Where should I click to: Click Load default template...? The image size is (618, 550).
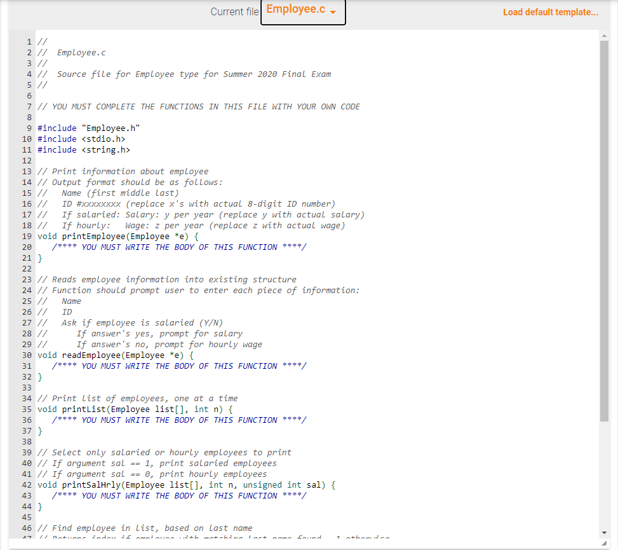pyautogui.click(x=550, y=11)
